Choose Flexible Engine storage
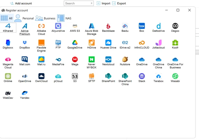Screen dimensions: 199x140 41,46
